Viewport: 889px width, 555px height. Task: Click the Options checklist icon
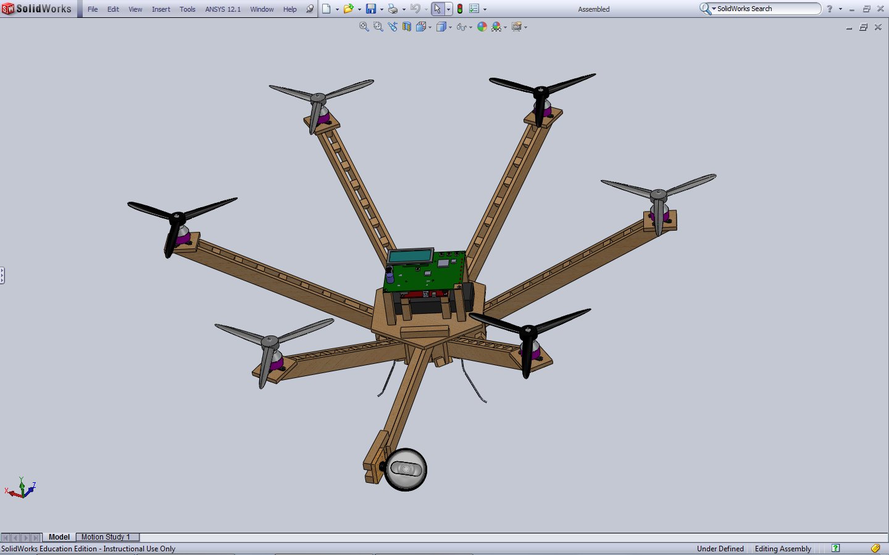click(x=474, y=9)
